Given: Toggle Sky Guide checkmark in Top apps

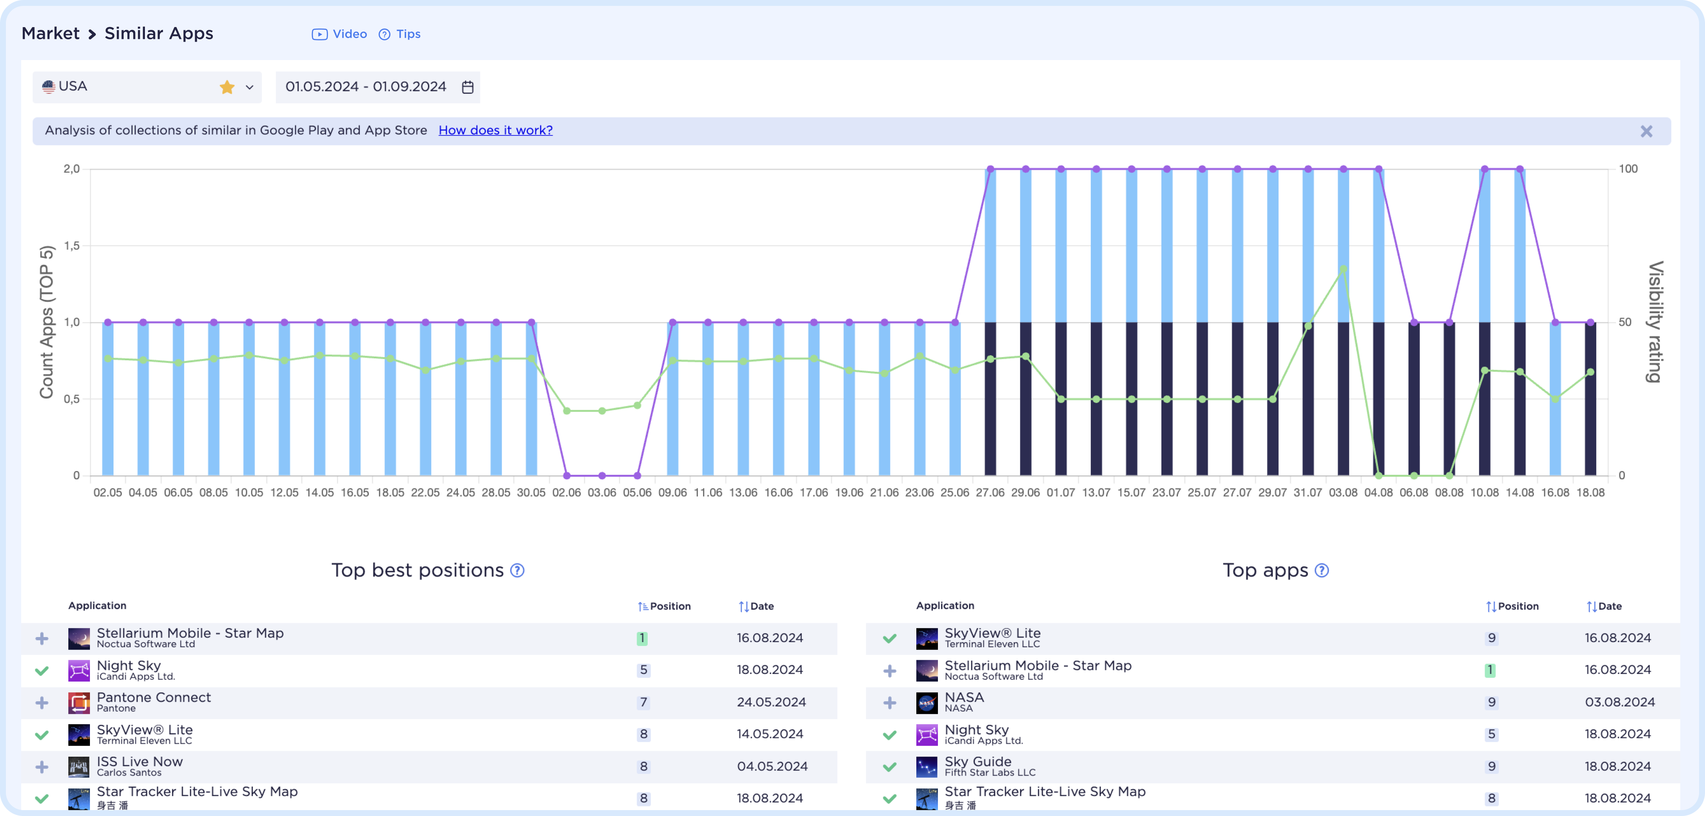Looking at the screenshot, I should click(890, 767).
